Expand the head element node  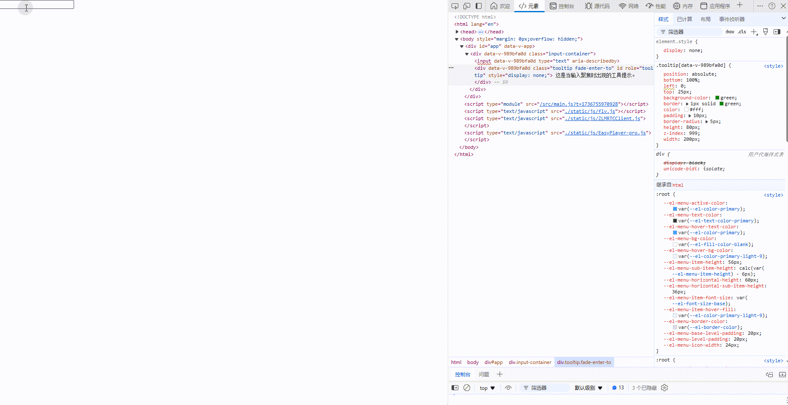tap(457, 32)
